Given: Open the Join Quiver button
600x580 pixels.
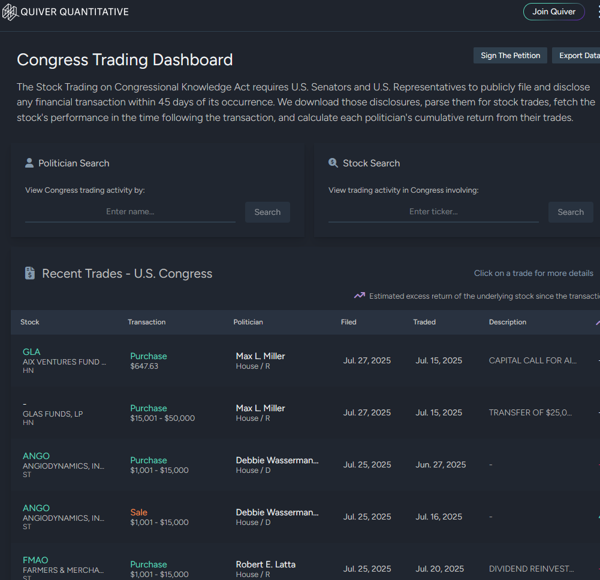Looking at the screenshot, I should pyautogui.click(x=554, y=12).
